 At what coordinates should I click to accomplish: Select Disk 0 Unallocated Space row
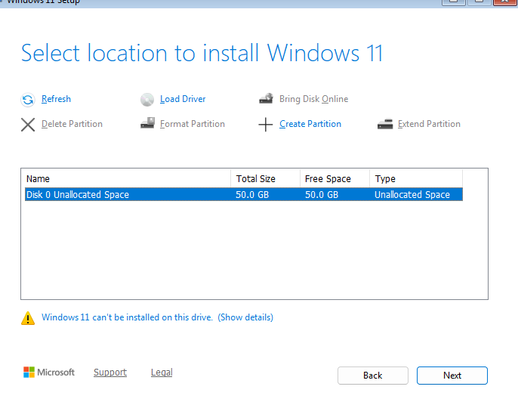click(x=244, y=194)
